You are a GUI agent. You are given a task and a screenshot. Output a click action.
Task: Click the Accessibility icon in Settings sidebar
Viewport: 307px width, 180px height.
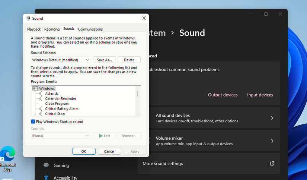pos(46,178)
